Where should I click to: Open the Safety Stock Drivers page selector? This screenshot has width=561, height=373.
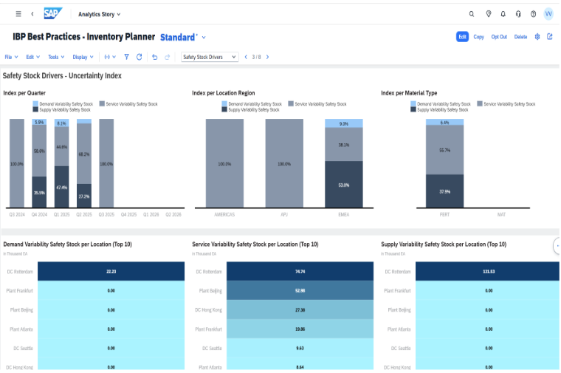click(210, 57)
